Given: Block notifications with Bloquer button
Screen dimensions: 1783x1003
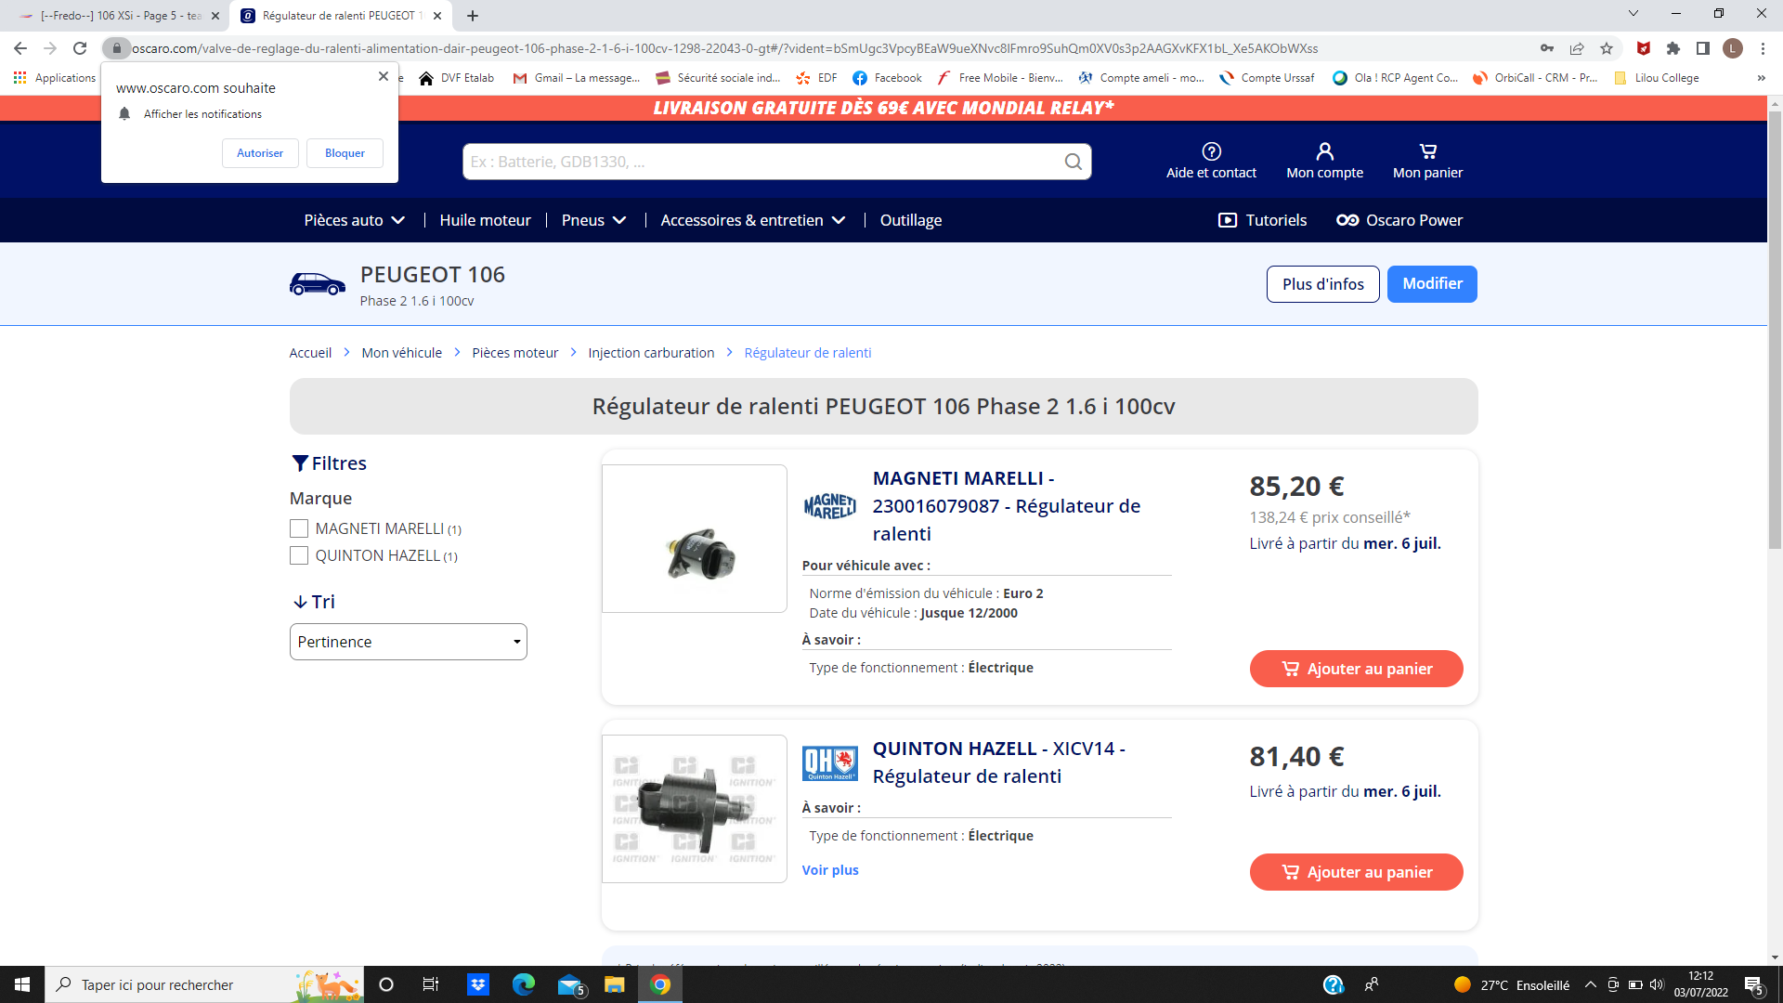Looking at the screenshot, I should tap(345, 153).
